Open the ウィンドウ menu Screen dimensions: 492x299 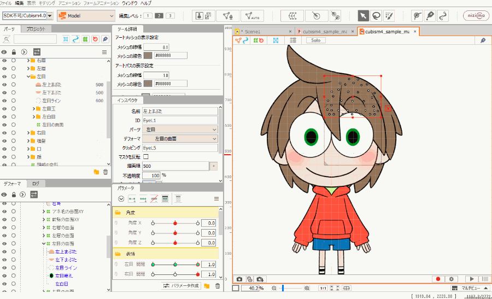[x=130, y=3]
